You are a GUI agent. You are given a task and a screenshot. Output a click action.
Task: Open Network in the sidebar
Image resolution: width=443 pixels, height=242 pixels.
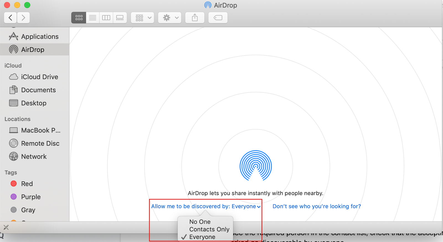click(35, 156)
